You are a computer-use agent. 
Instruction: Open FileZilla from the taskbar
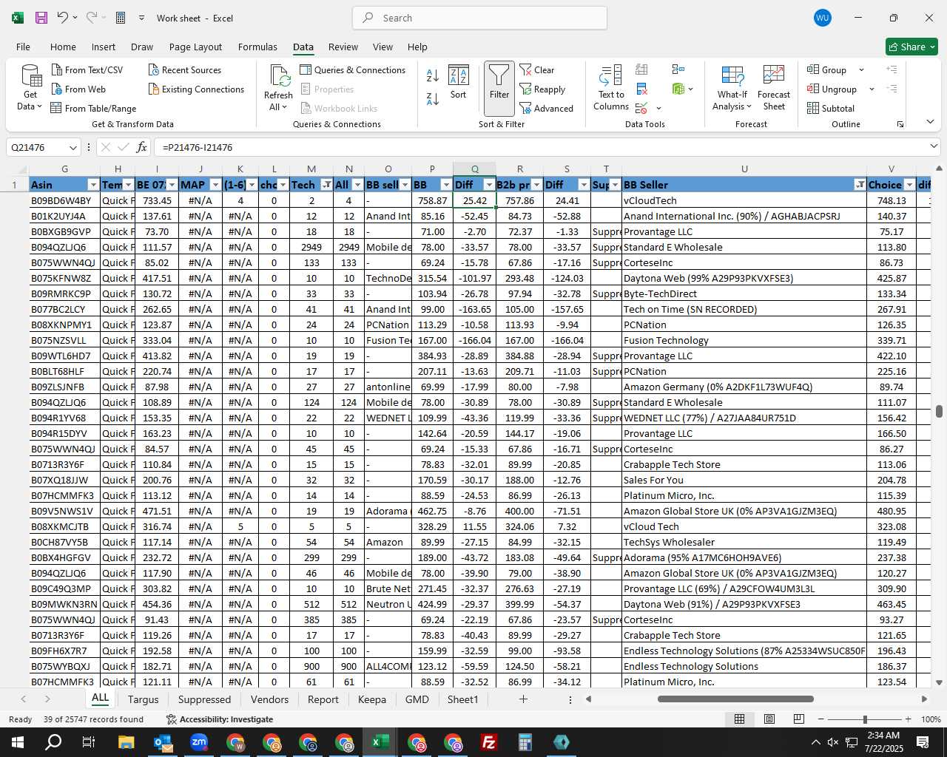pyautogui.click(x=489, y=742)
